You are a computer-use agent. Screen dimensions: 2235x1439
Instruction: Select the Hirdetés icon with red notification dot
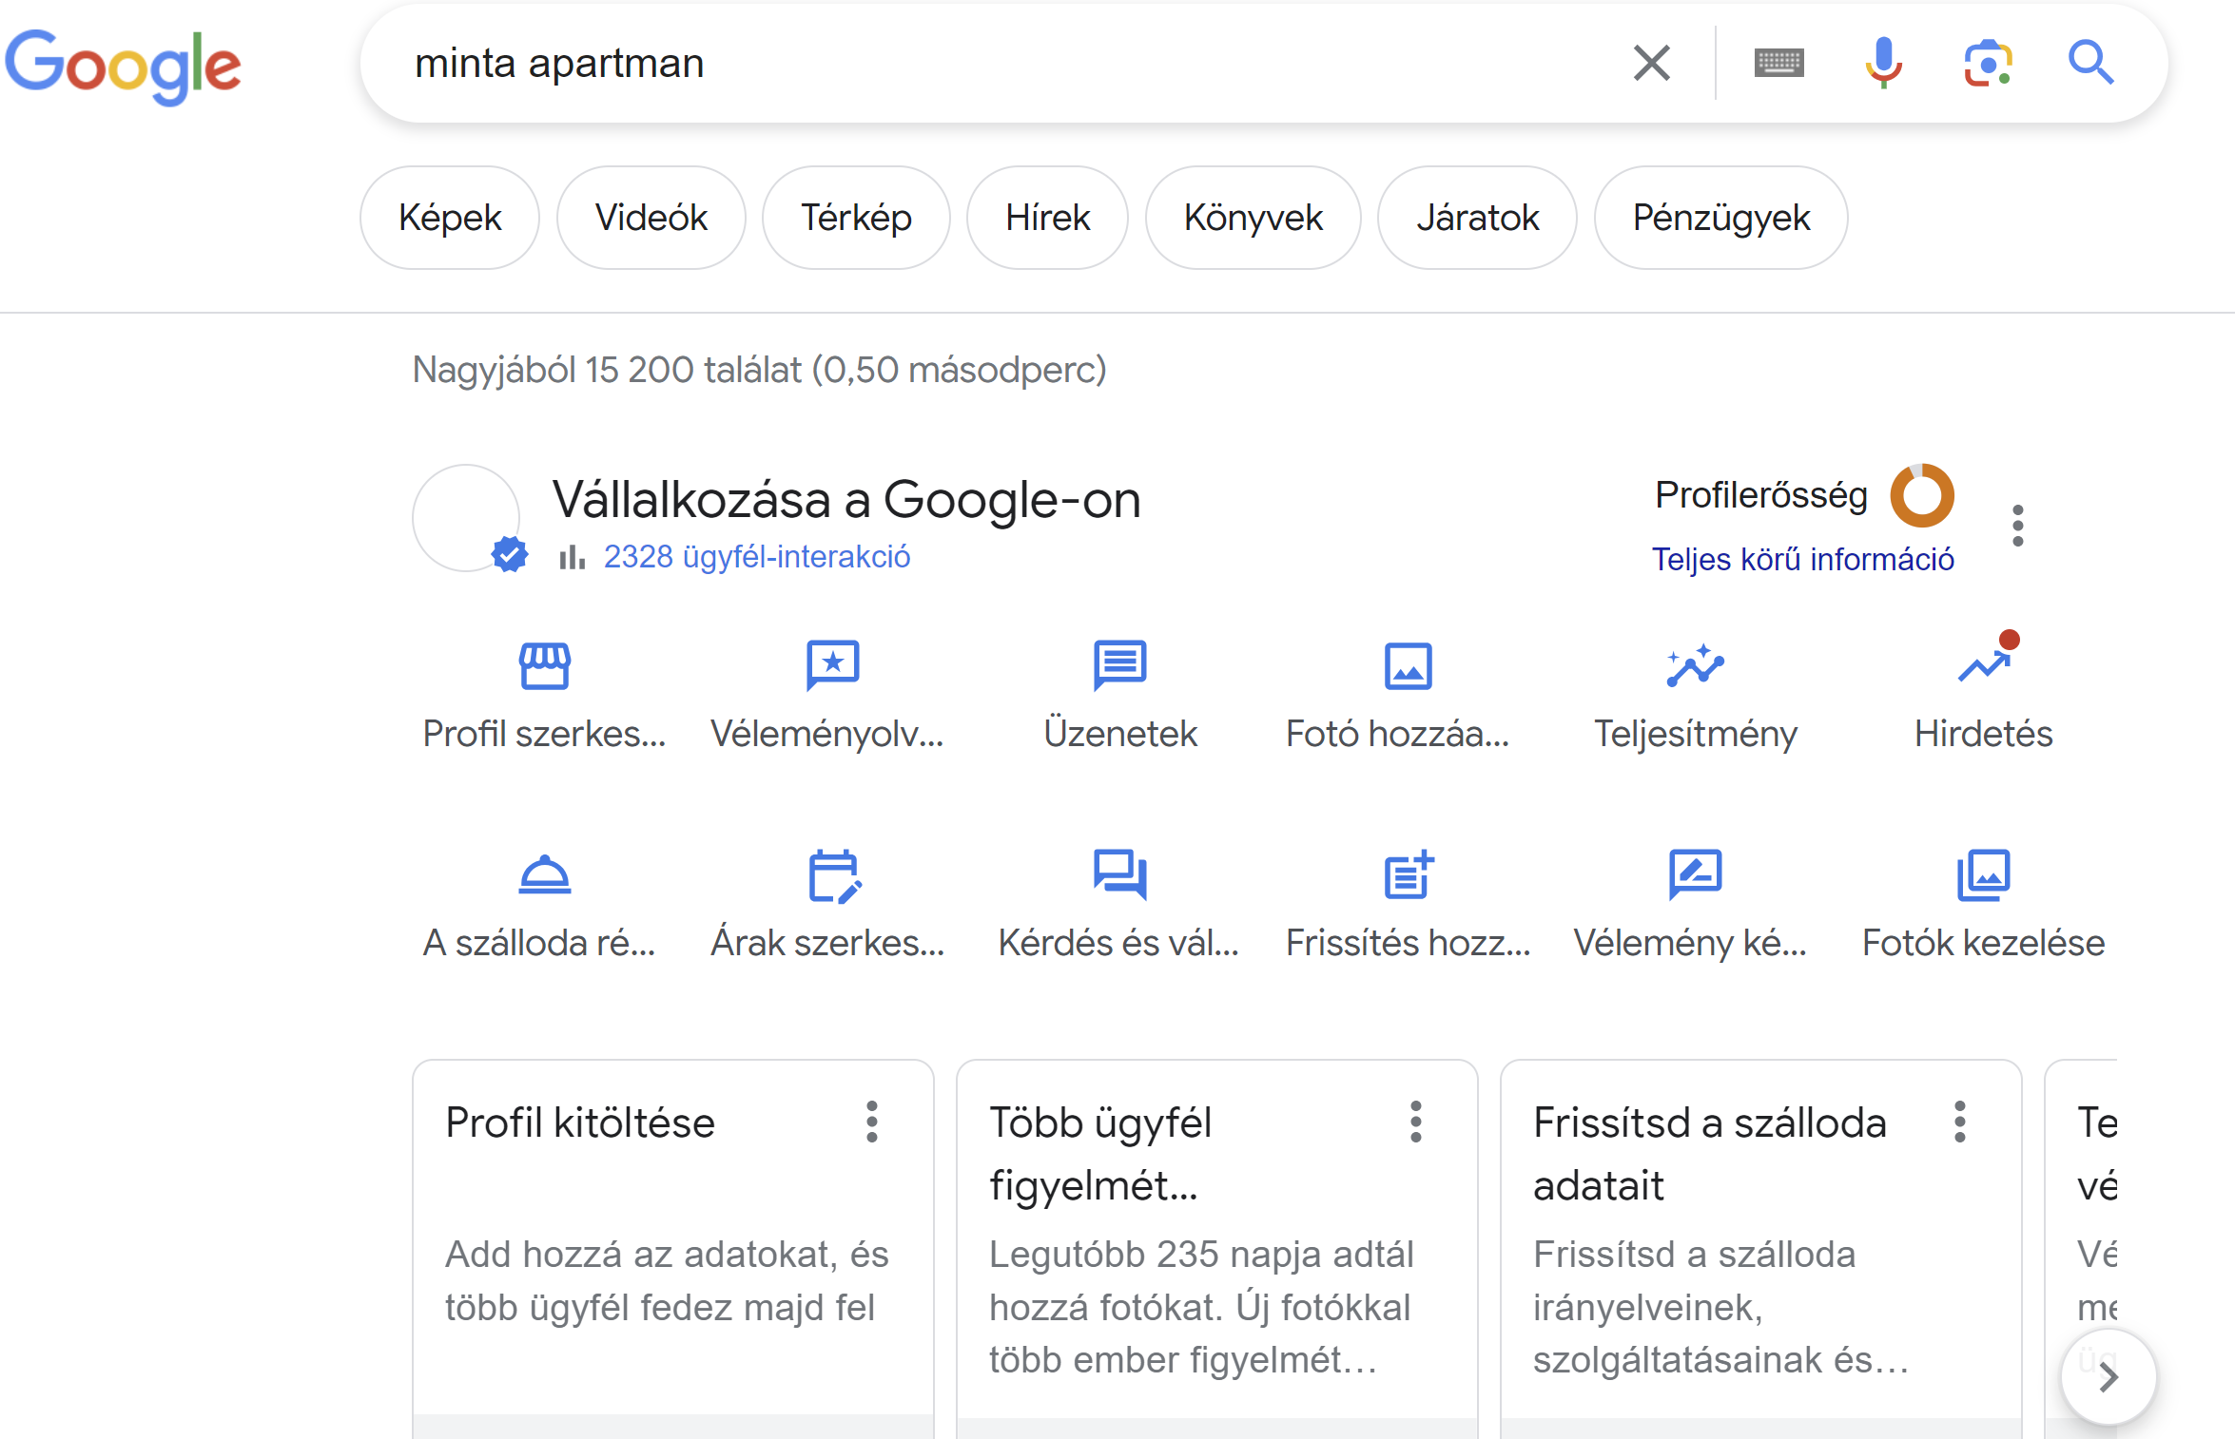pos(1984,665)
